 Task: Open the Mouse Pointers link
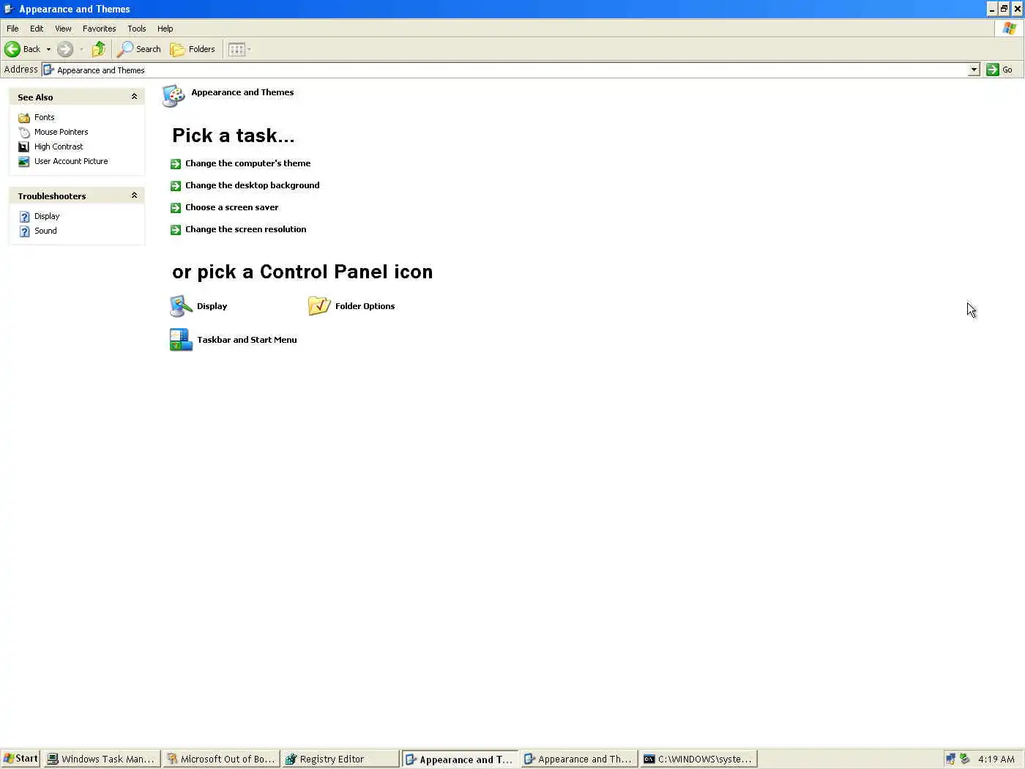(x=61, y=132)
